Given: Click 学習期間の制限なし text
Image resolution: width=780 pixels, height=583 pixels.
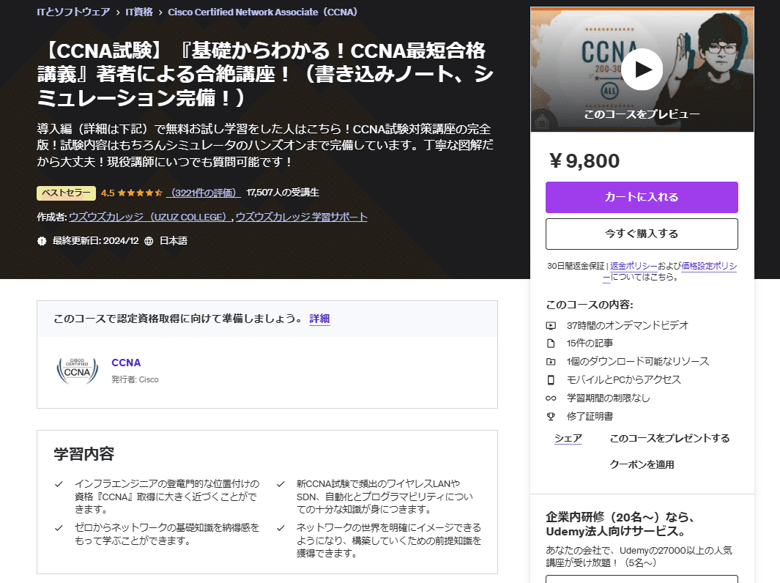Looking at the screenshot, I should click(608, 398).
